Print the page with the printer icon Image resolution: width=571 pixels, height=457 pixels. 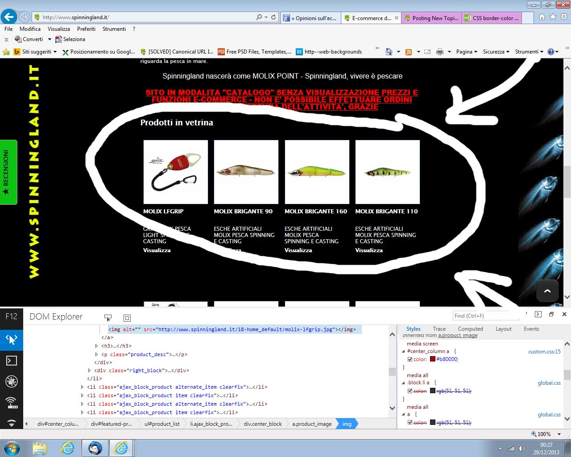pyautogui.click(x=440, y=52)
